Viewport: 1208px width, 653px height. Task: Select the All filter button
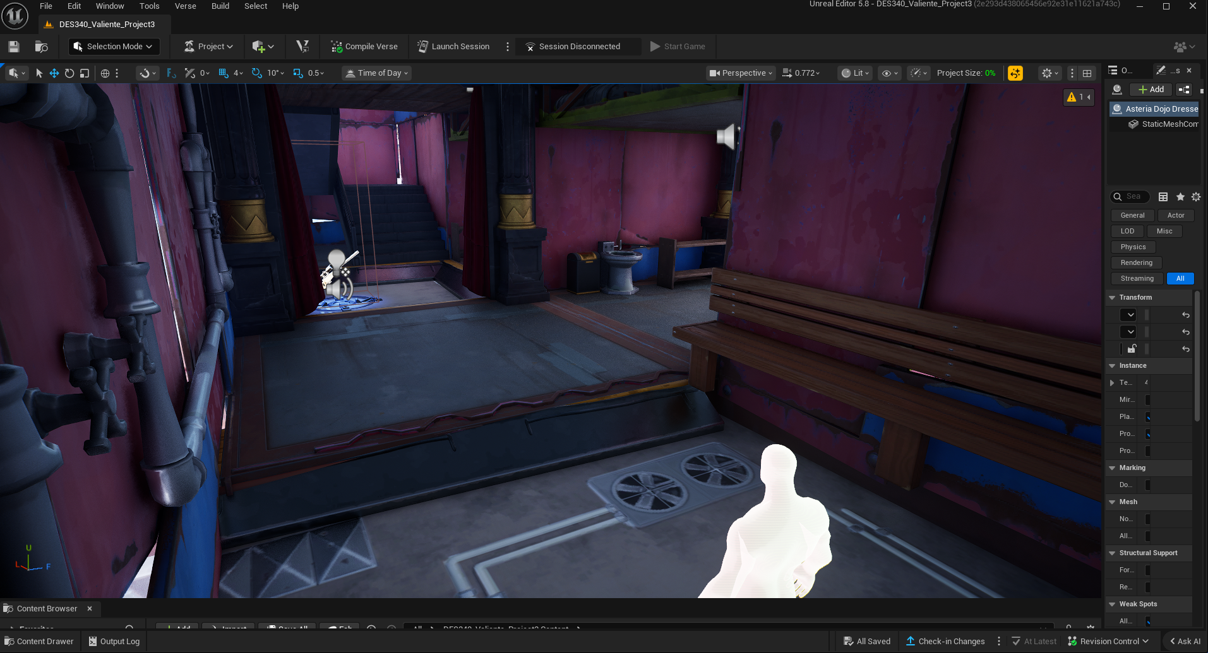(x=1180, y=279)
